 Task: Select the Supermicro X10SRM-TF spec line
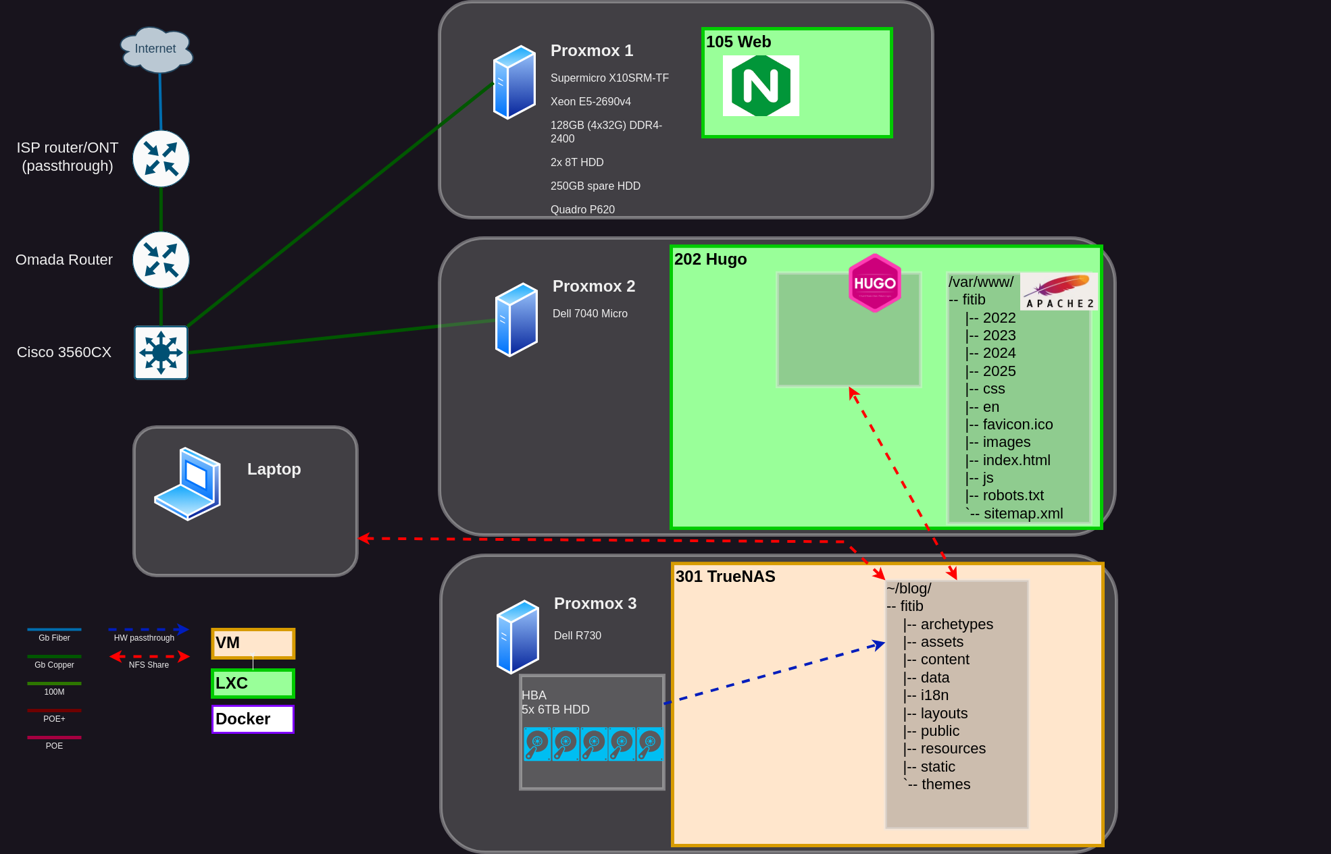(609, 78)
